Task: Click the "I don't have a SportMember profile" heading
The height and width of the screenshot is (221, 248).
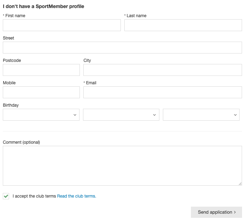Action: click(43, 6)
